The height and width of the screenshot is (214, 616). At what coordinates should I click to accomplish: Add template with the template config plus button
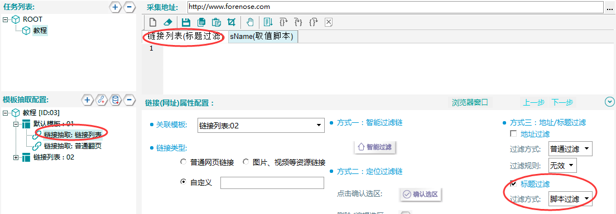coord(87,99)
